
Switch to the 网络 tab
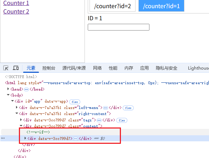(x=97, y=68)
